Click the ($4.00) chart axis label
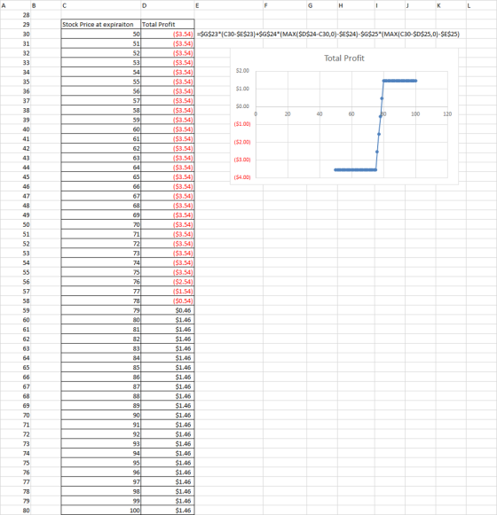 click(x=242, y=177)
